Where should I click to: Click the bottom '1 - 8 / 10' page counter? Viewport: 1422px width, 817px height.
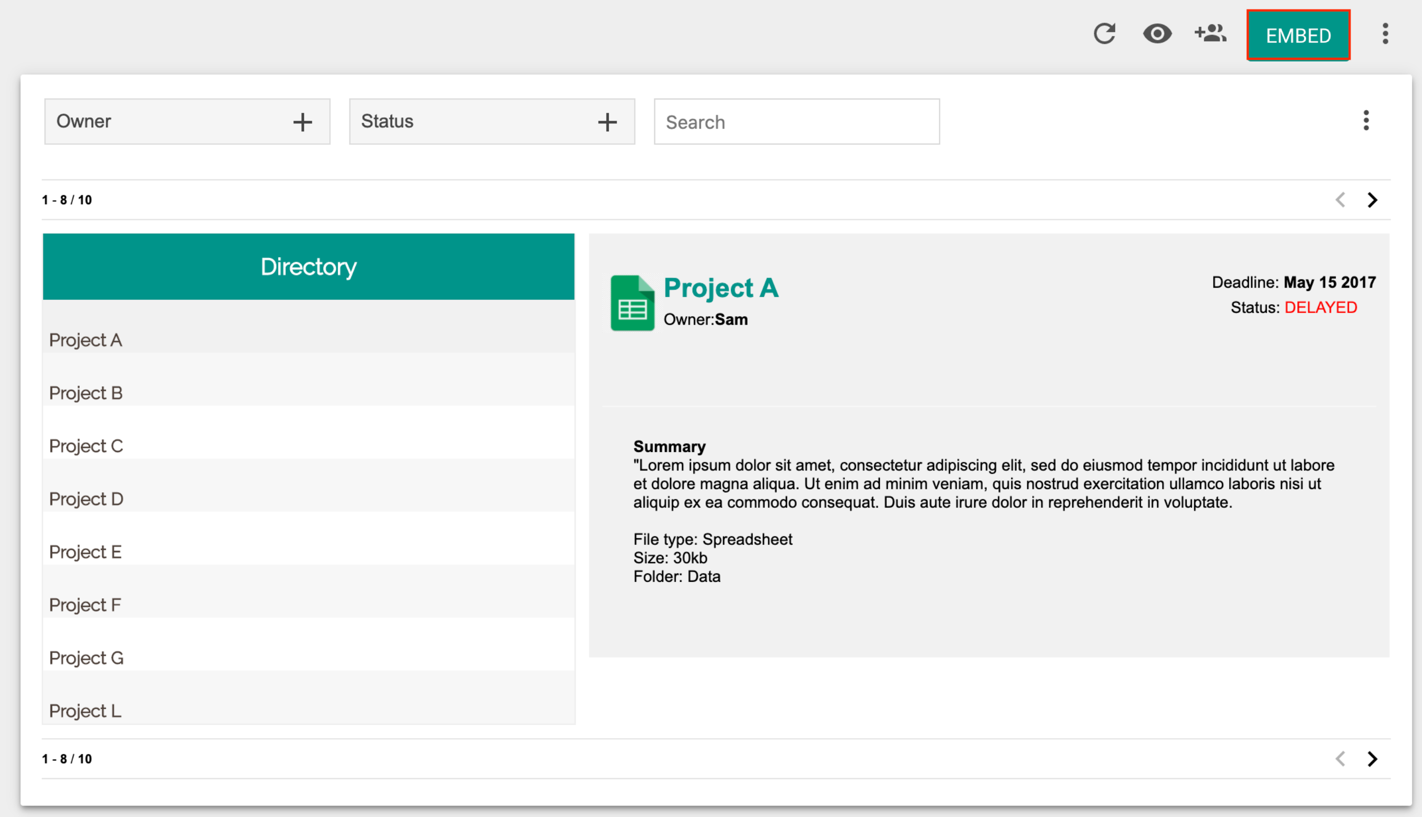(67, 759)
